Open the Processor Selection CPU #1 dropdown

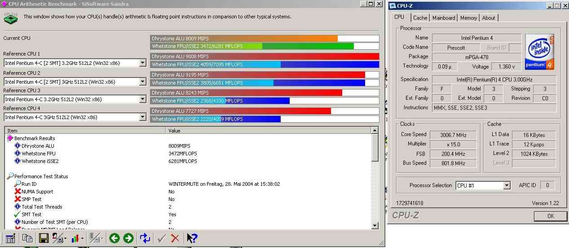pos(507,185)
